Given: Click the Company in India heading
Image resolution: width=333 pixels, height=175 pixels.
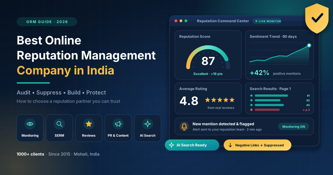Looking at the screenshot, I should pos(65,70).
